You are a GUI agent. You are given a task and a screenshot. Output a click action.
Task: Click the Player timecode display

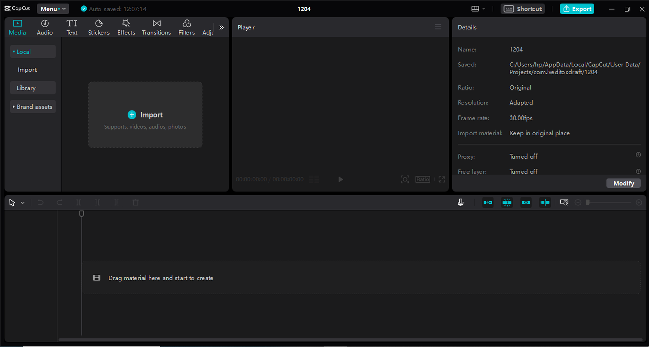(270, 179)
